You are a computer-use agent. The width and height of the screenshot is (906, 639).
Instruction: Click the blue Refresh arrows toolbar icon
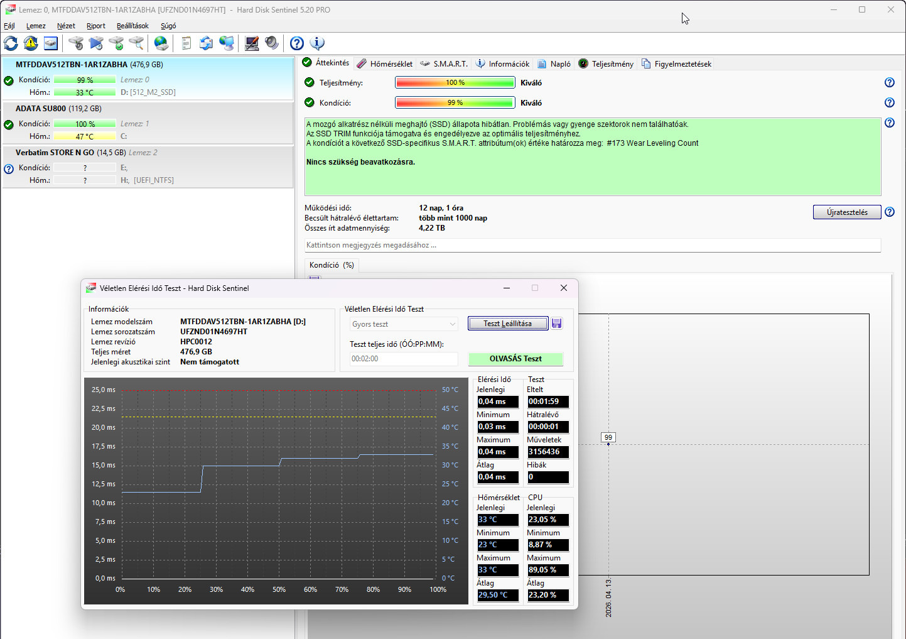coord(11,43)
